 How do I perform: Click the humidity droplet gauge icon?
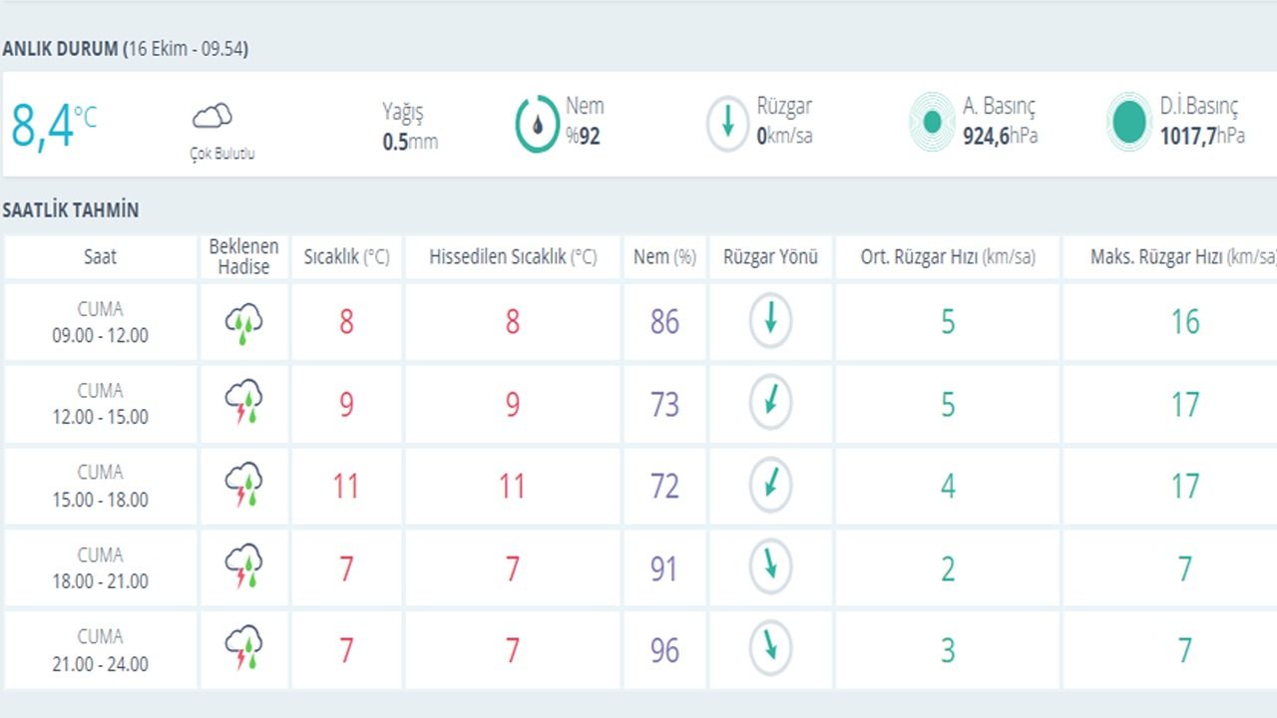click(537, 124)
